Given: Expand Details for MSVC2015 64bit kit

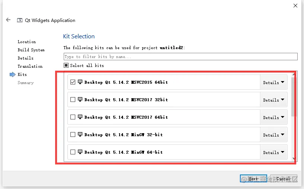Looking at the screenshot, I should [273, 82].
